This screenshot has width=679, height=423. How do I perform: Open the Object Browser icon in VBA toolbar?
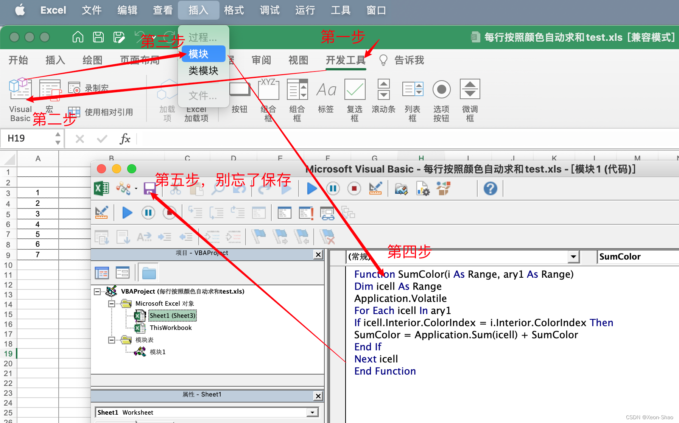(x=444, y=188)
